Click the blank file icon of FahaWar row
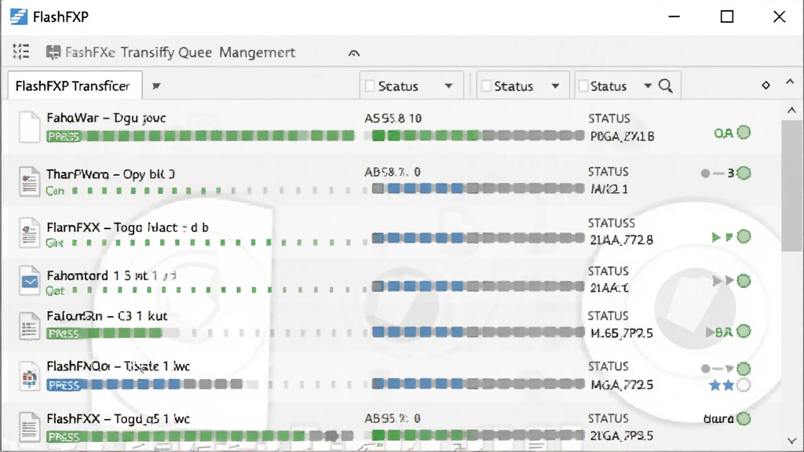 [29, 126]
